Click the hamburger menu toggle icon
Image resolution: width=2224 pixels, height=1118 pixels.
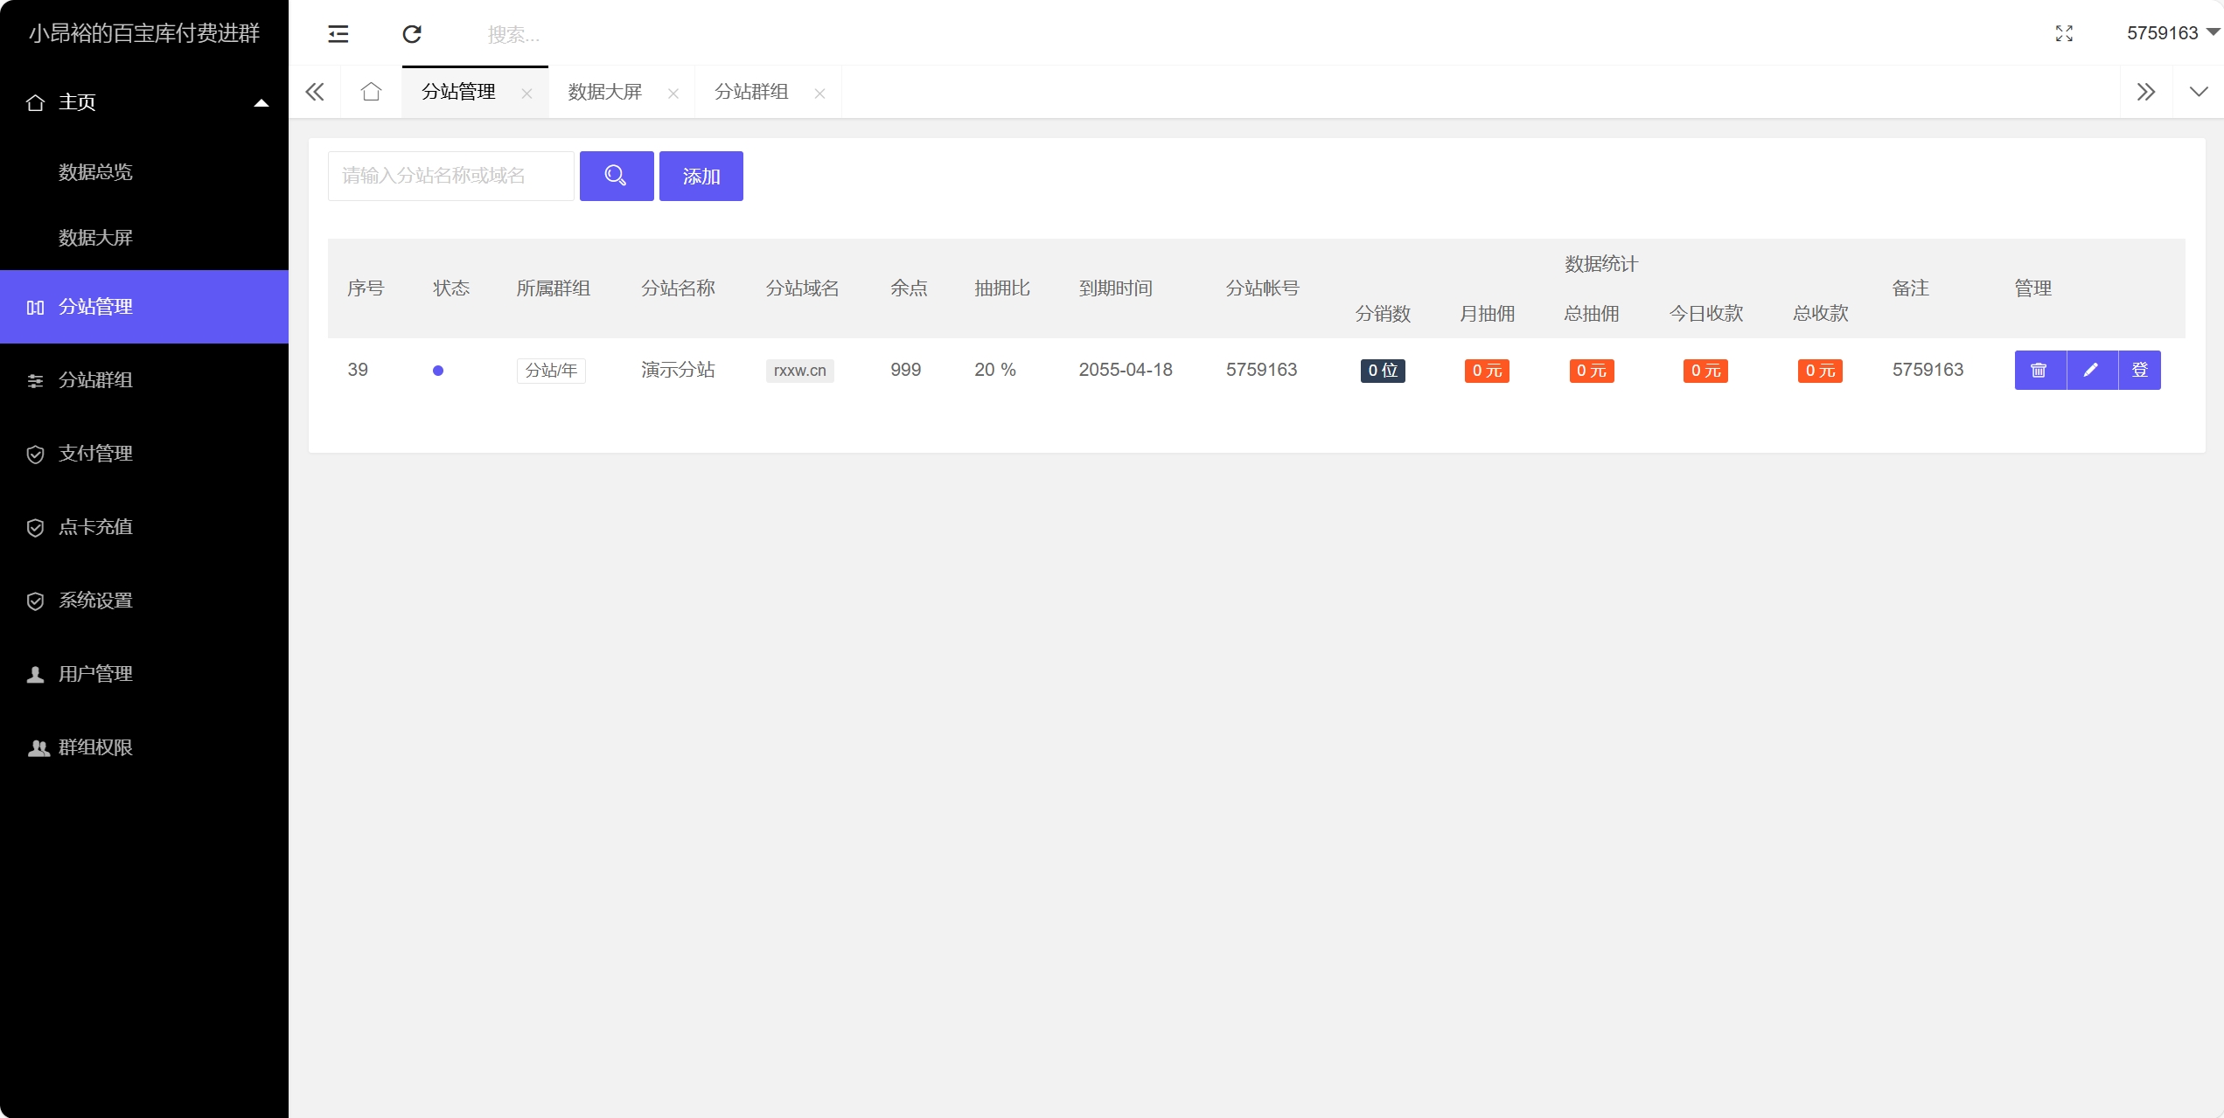[338, 31]
